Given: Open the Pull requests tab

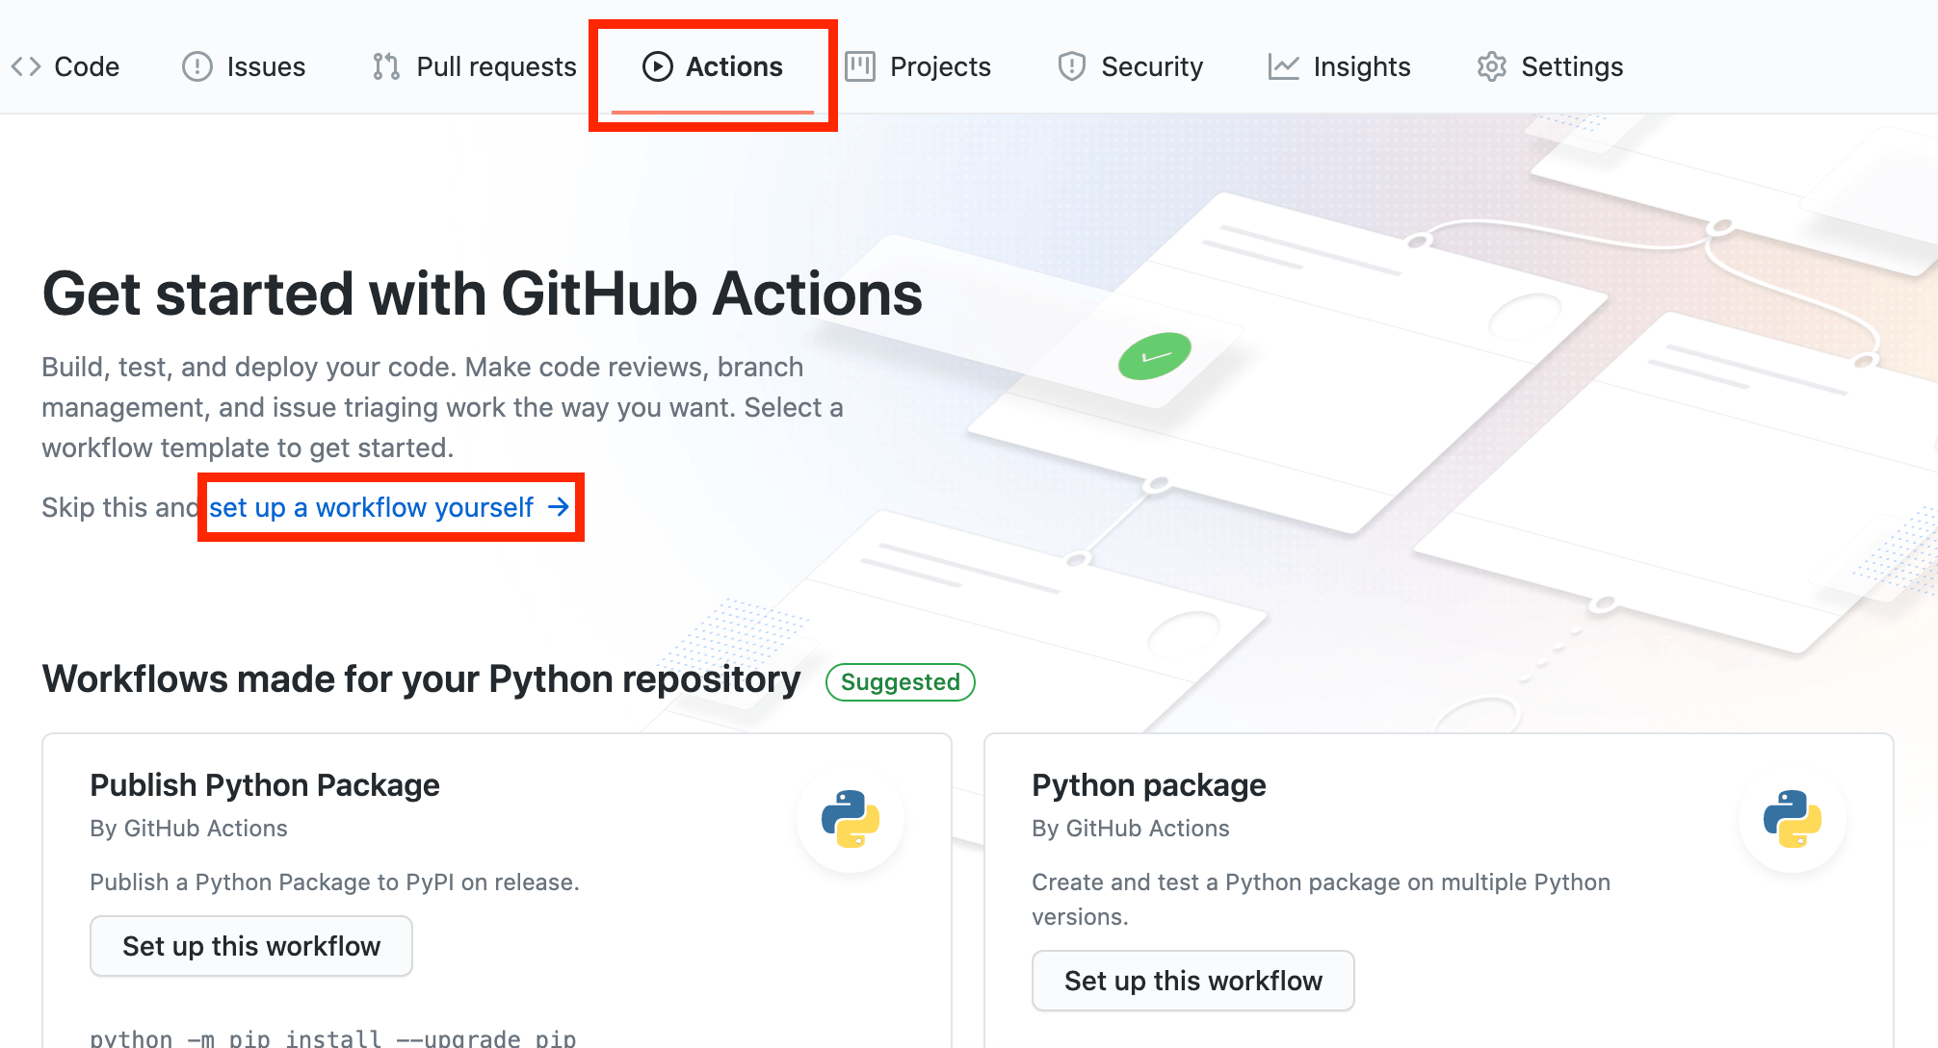Looking at the screenshot, I should pos(496,66).
